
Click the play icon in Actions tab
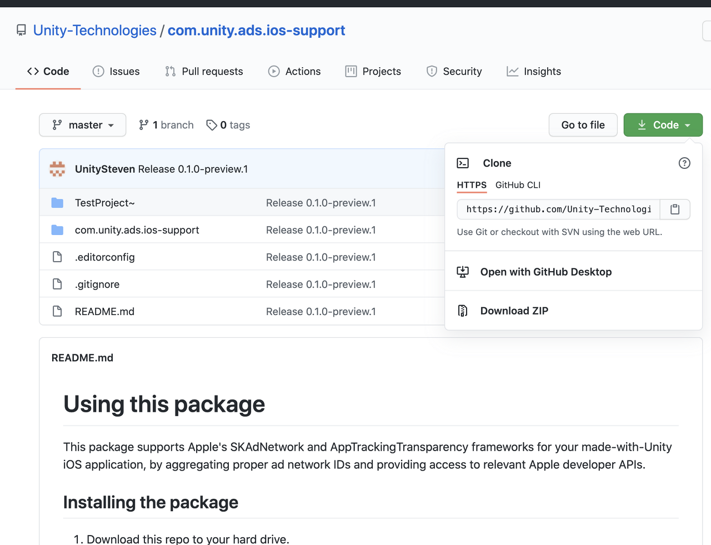[x=274, y=71]
